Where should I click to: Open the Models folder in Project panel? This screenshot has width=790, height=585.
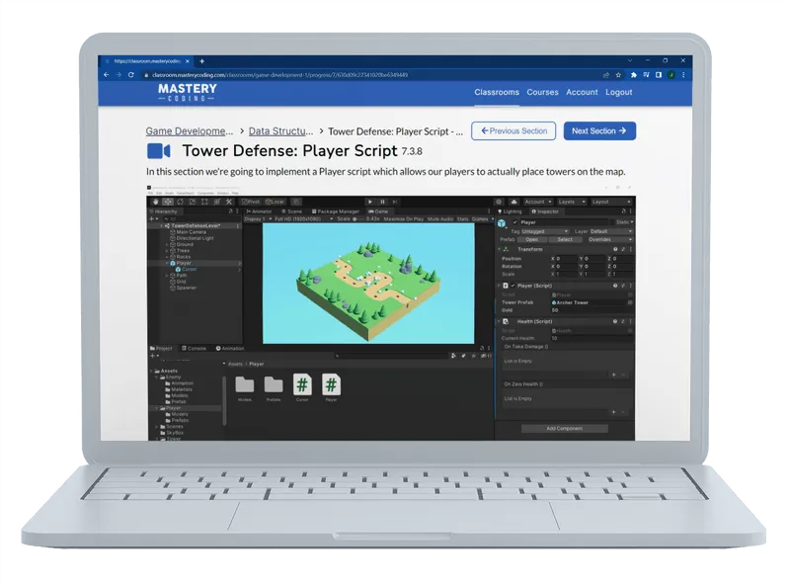[x=245, y=383]
